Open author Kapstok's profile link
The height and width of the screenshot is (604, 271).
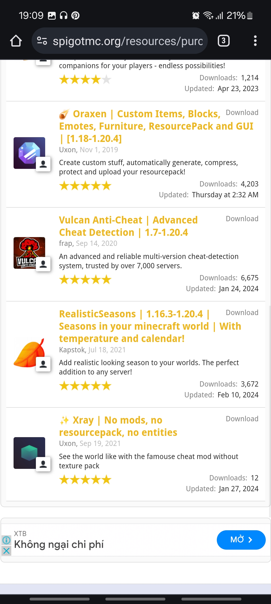72,350
